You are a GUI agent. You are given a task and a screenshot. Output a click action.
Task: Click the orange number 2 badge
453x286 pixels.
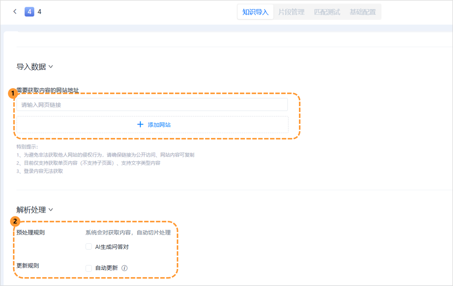[15, 221]
